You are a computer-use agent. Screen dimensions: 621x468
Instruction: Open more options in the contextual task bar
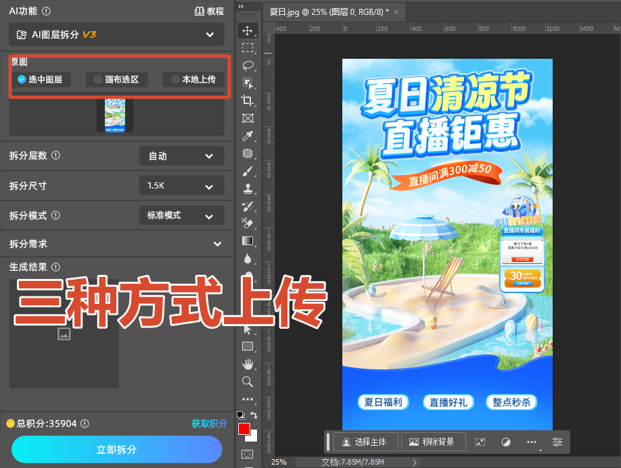coord(532,442)
